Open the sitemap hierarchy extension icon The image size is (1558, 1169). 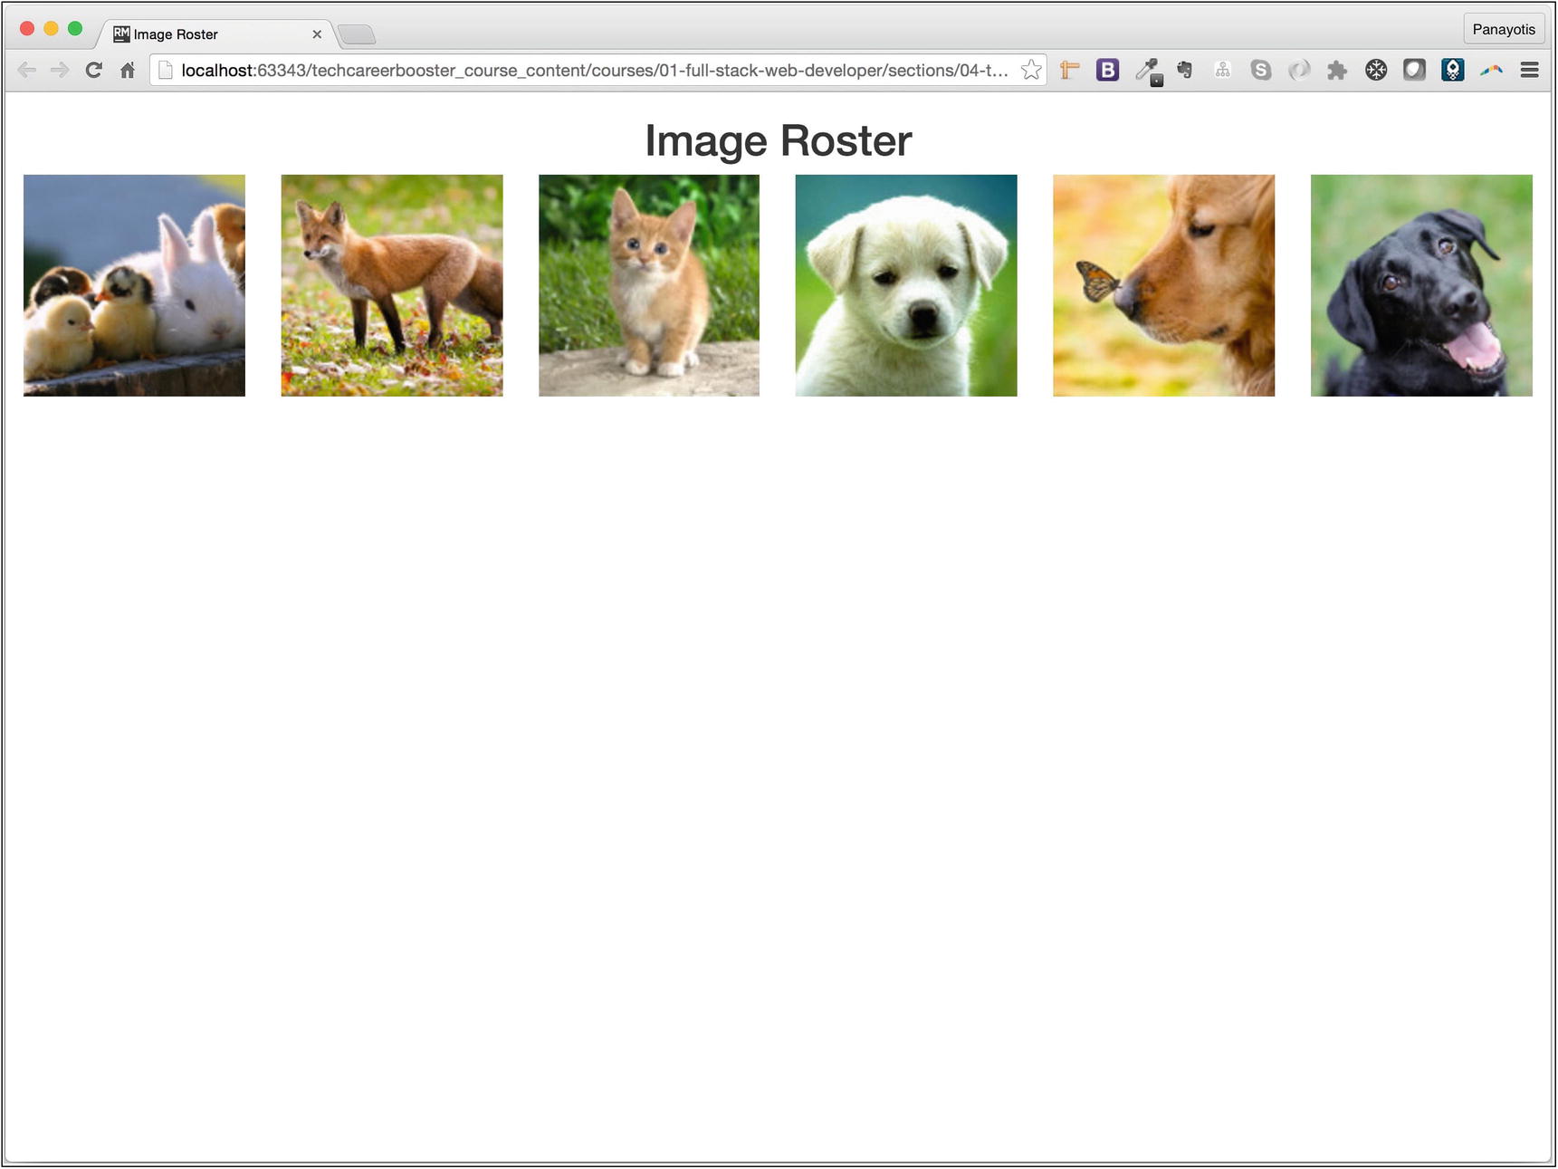coord(1223,70)
